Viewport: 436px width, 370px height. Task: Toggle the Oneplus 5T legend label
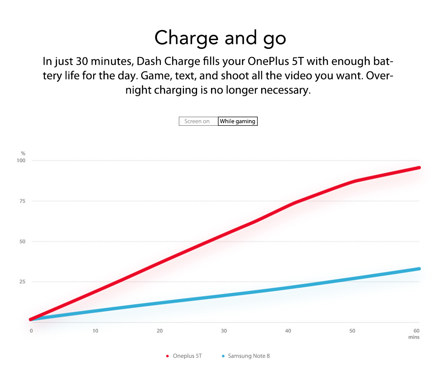click(x=187, y=356)
